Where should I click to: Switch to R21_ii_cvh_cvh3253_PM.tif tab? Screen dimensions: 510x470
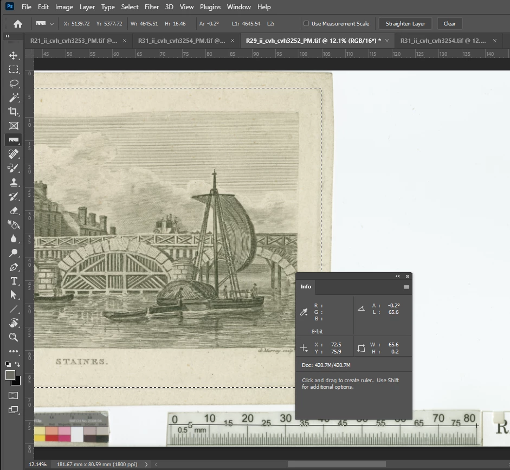click(x=74, y=41)
